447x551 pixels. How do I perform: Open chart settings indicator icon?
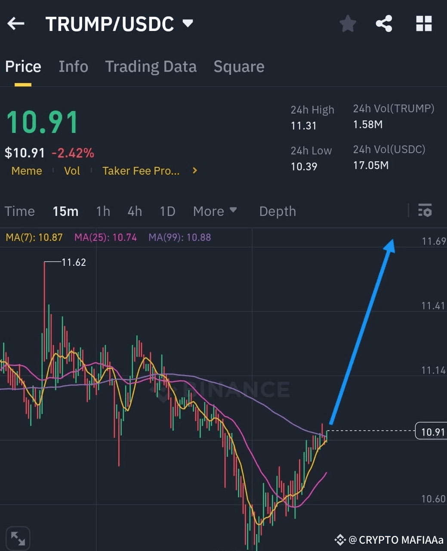tap(425, 210)
